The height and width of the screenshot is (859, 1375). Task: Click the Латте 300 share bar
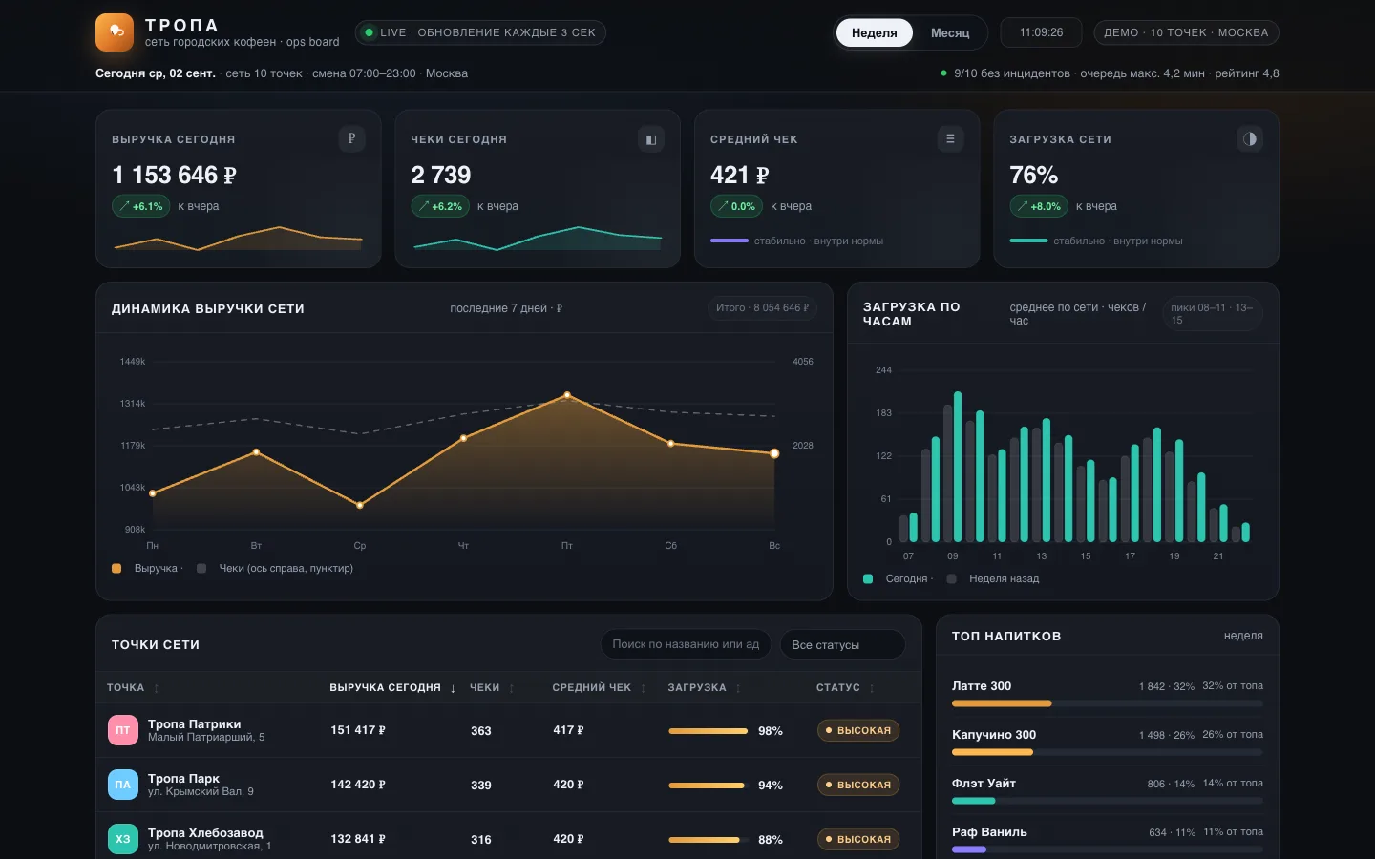point(1108,703)
